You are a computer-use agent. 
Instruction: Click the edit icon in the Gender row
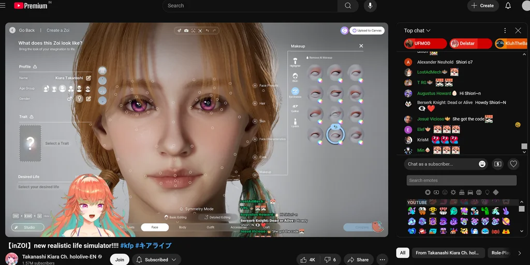(89, 99)
